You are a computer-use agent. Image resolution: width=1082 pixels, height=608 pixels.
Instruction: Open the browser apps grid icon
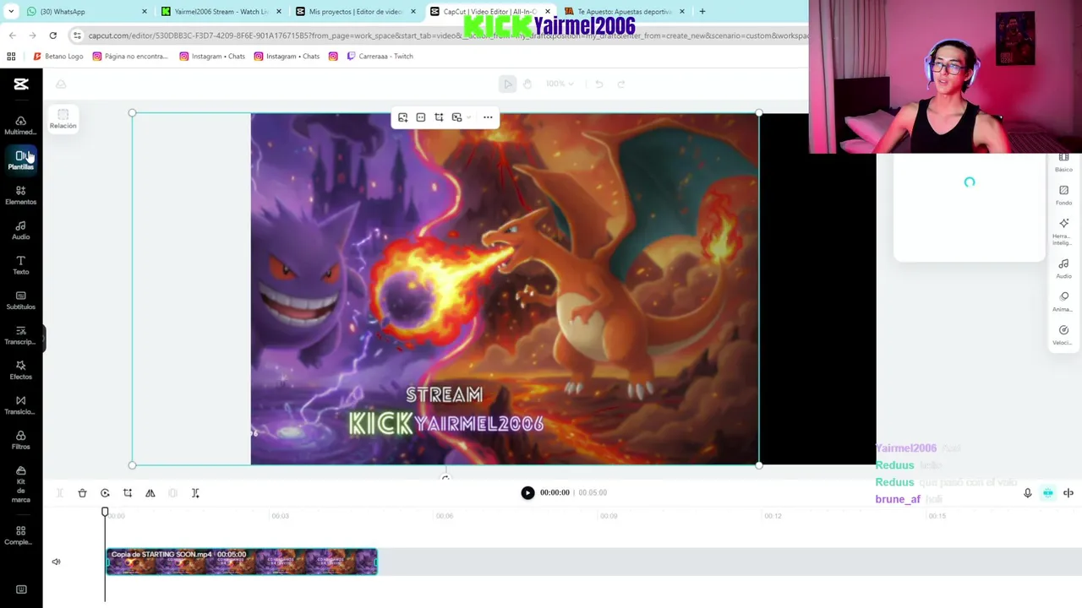(11, 57)
